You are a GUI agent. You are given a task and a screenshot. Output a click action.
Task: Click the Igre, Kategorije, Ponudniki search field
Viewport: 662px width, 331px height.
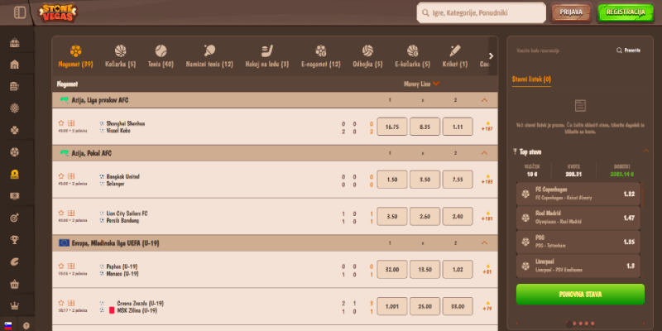point(480,13)
